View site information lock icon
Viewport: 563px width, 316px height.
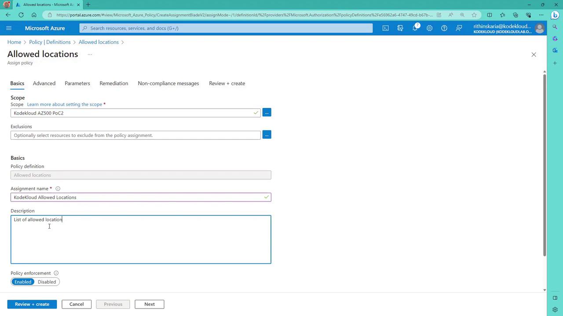click(x=50, y=14)
